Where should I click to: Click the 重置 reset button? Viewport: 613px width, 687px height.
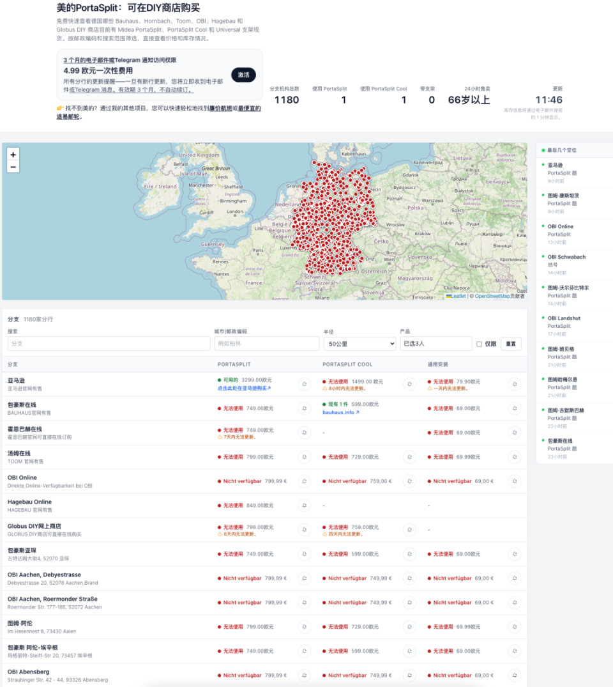pyautogui.click(x=511, y=344)
